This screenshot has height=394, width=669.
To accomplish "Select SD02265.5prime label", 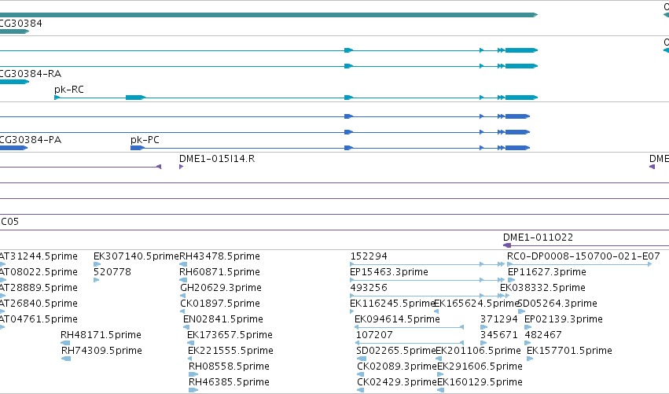I will pyautogui.click(x=396, y=351).
